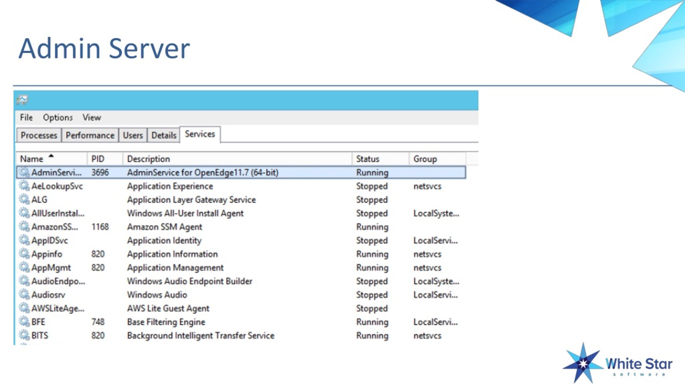
Task: Click the Application Experience description
Action: 170,186
